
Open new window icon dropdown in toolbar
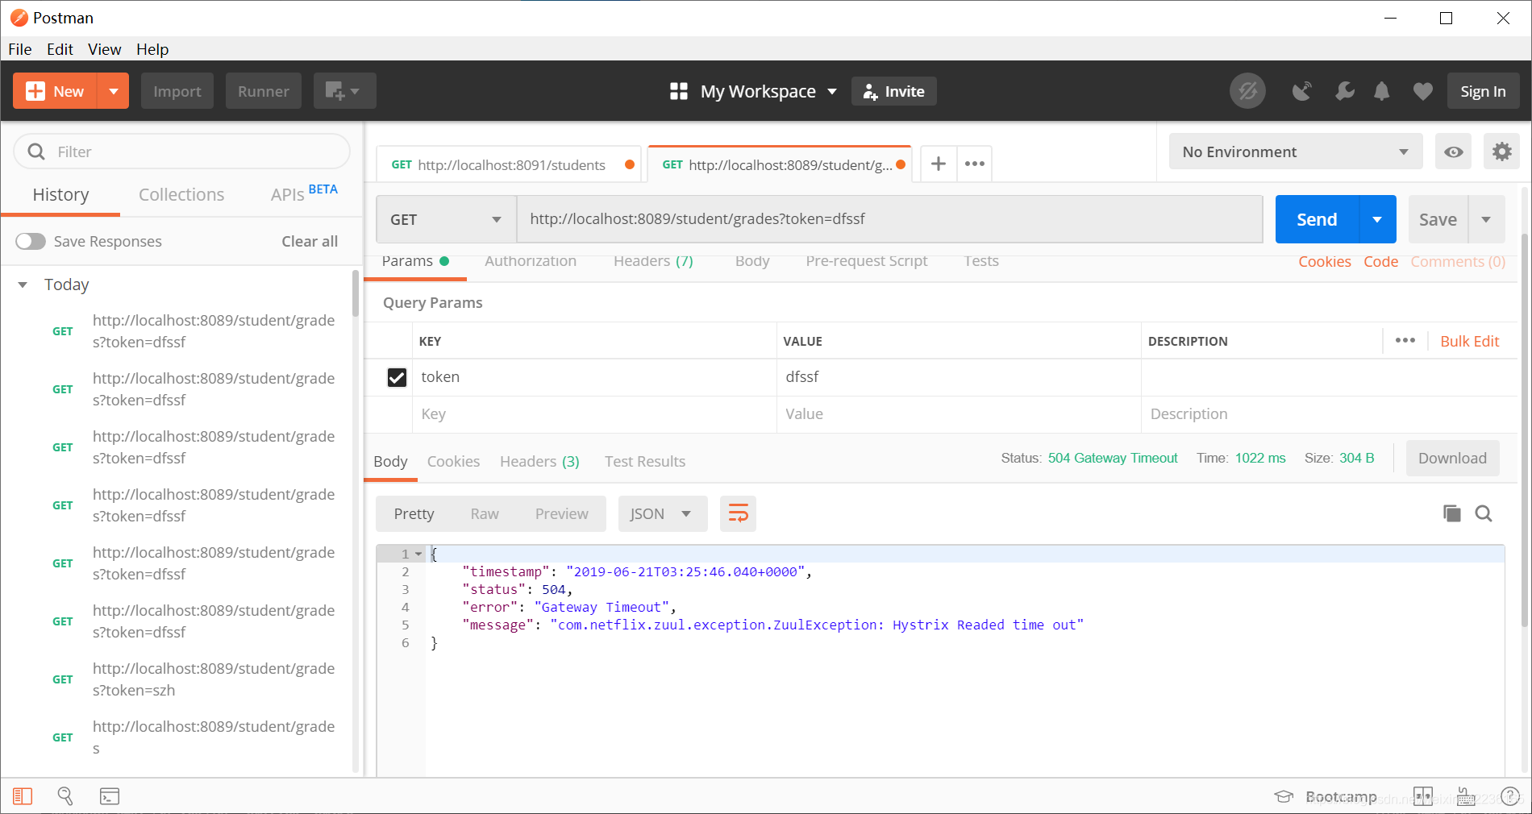tap(344, 91)
